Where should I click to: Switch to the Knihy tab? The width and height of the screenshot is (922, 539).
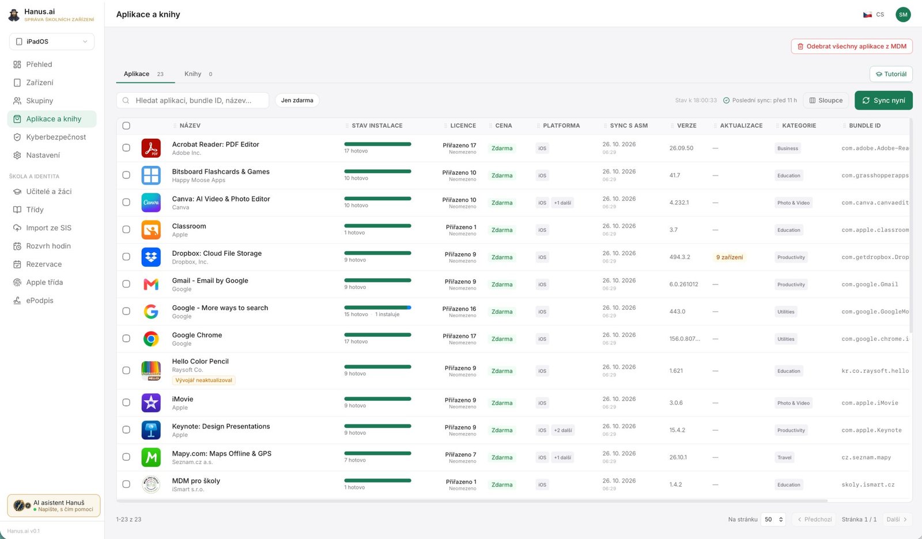[198, 74]
